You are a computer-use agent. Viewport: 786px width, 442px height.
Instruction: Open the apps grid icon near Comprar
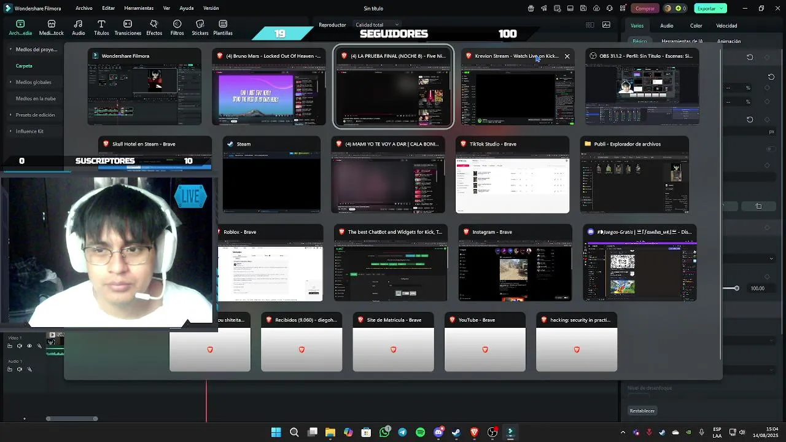coord(623,8)
